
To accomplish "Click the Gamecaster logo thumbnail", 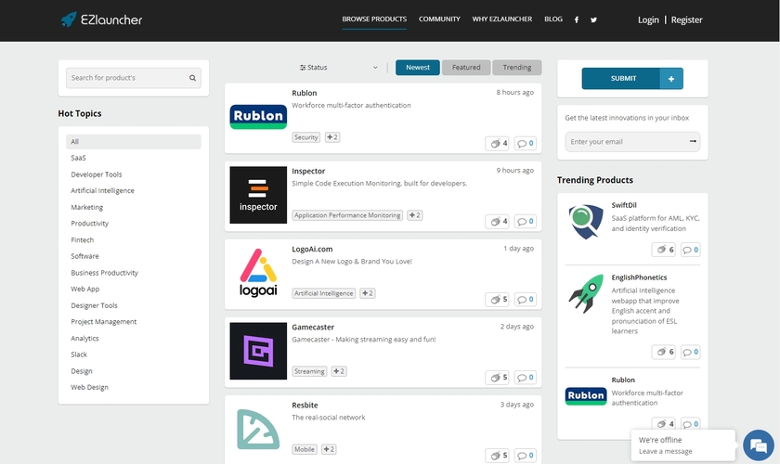I will [258, 351].
